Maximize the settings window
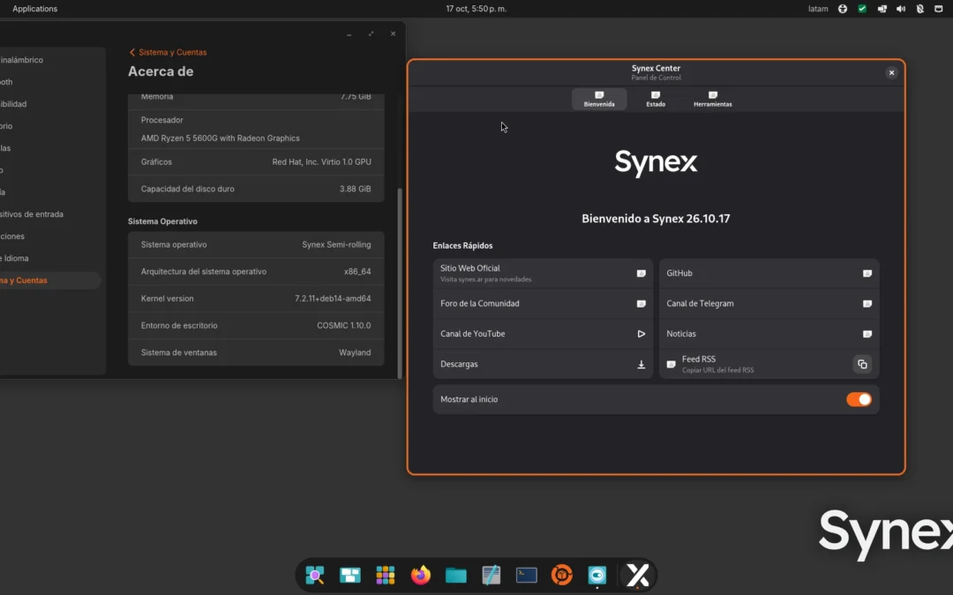Screen dimensions: 953x595 (x=371, y=34)
